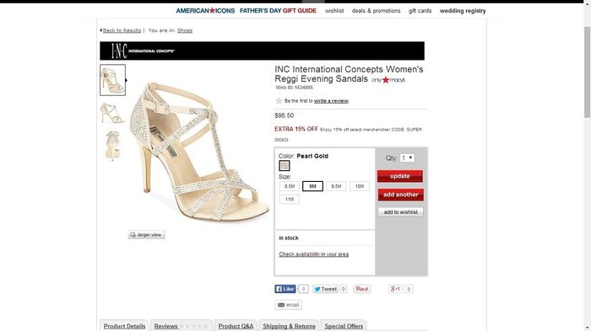Click the Facebook like count box
Screen dimensions: 591x331
[303, 289]
